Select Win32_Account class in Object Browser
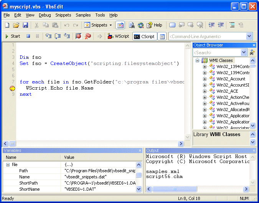 [231, 79]
